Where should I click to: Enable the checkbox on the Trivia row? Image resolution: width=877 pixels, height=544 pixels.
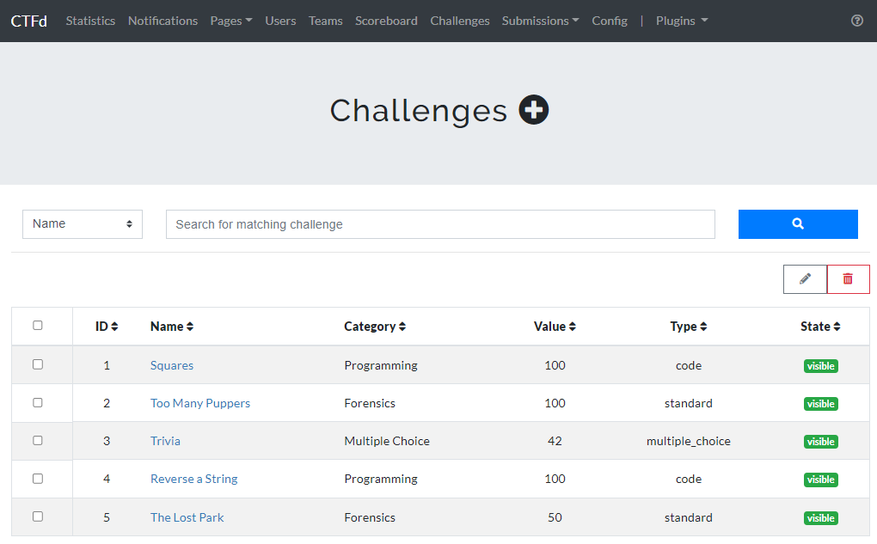[x=38, y=440]
